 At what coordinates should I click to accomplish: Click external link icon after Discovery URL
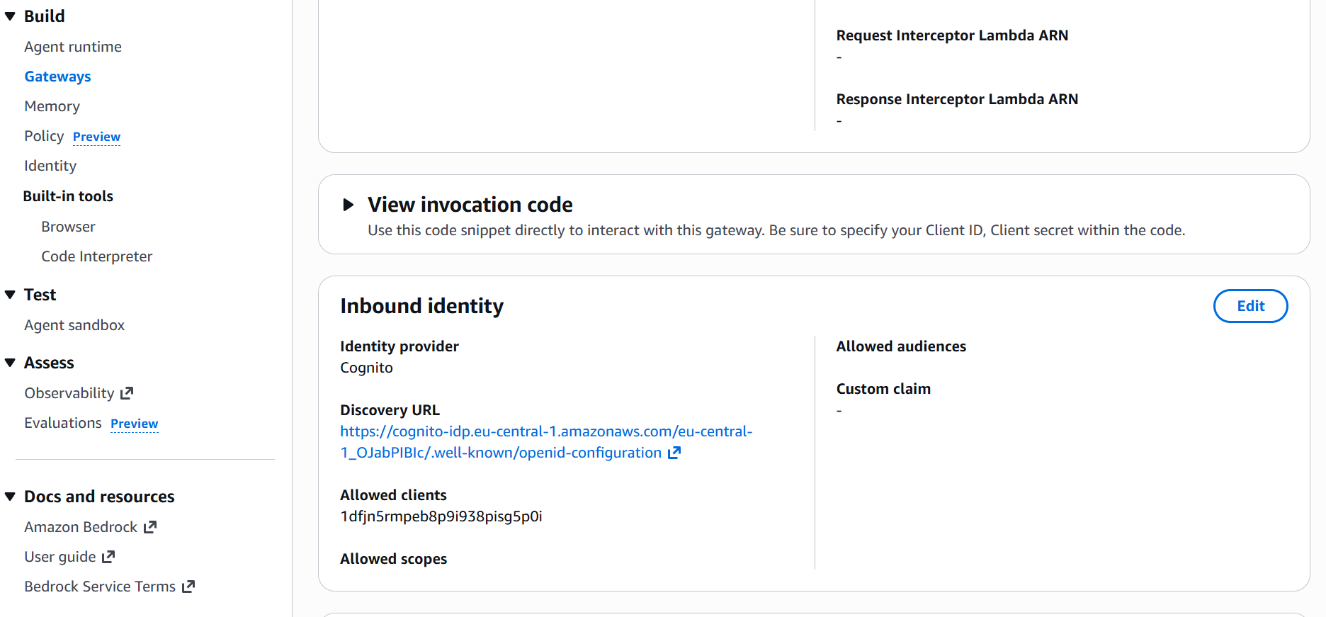click(674, 453)
